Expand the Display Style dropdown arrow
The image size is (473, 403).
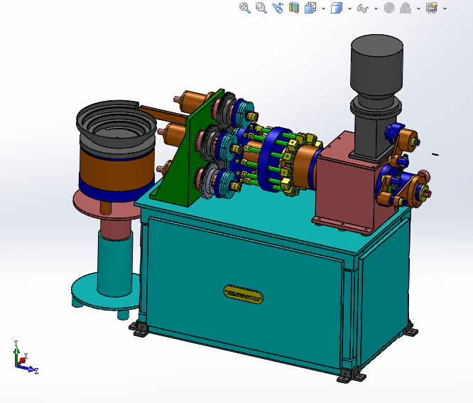[x=349, y=9]
